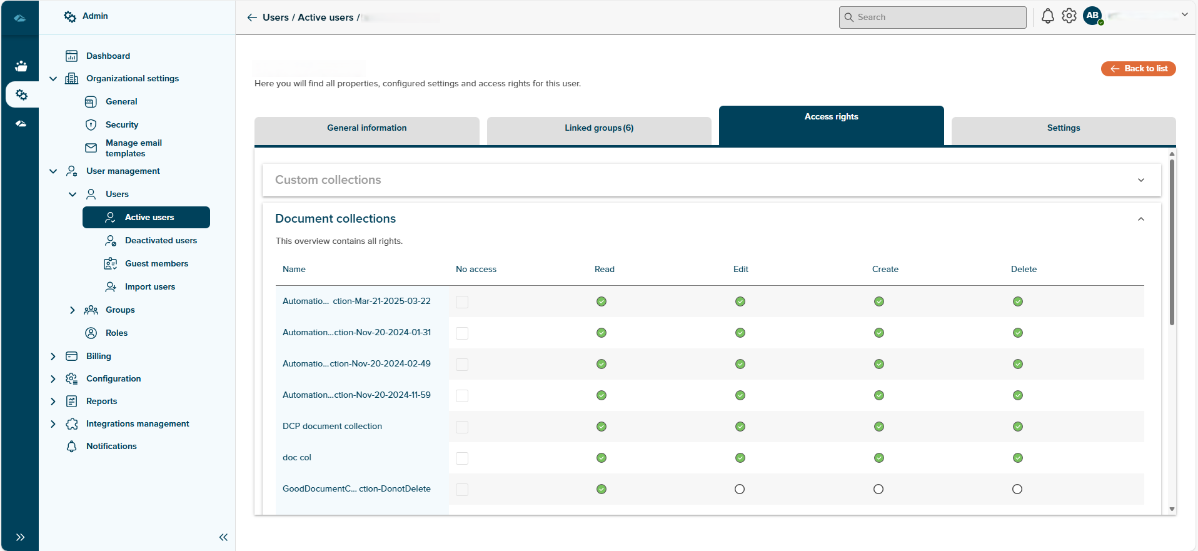Switch to General information tab

(x=367, y=131)
